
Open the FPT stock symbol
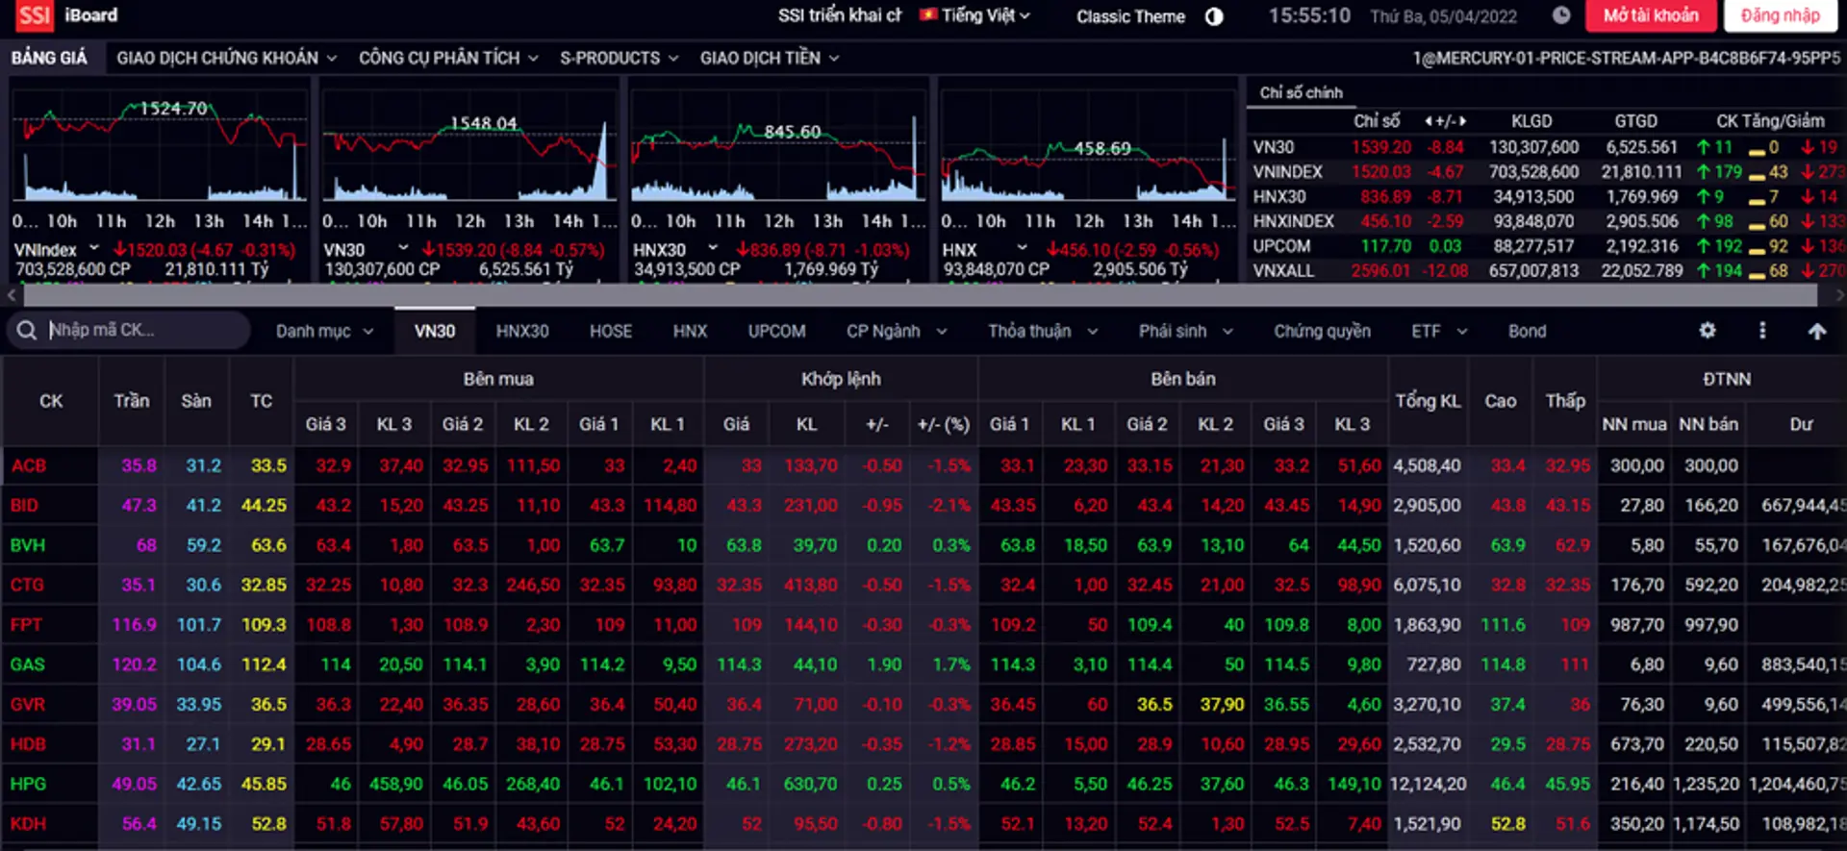[x=26, y=625]
